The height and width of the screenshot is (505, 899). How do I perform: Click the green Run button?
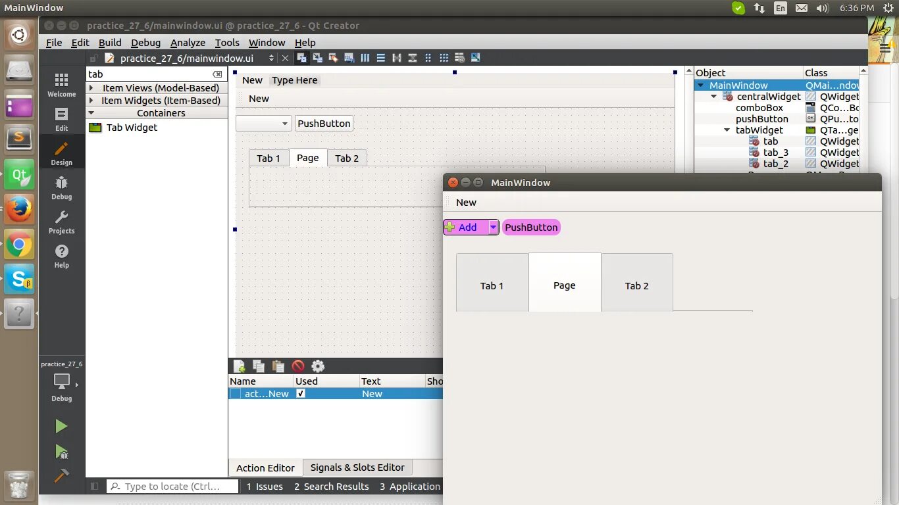coord(61,426)
